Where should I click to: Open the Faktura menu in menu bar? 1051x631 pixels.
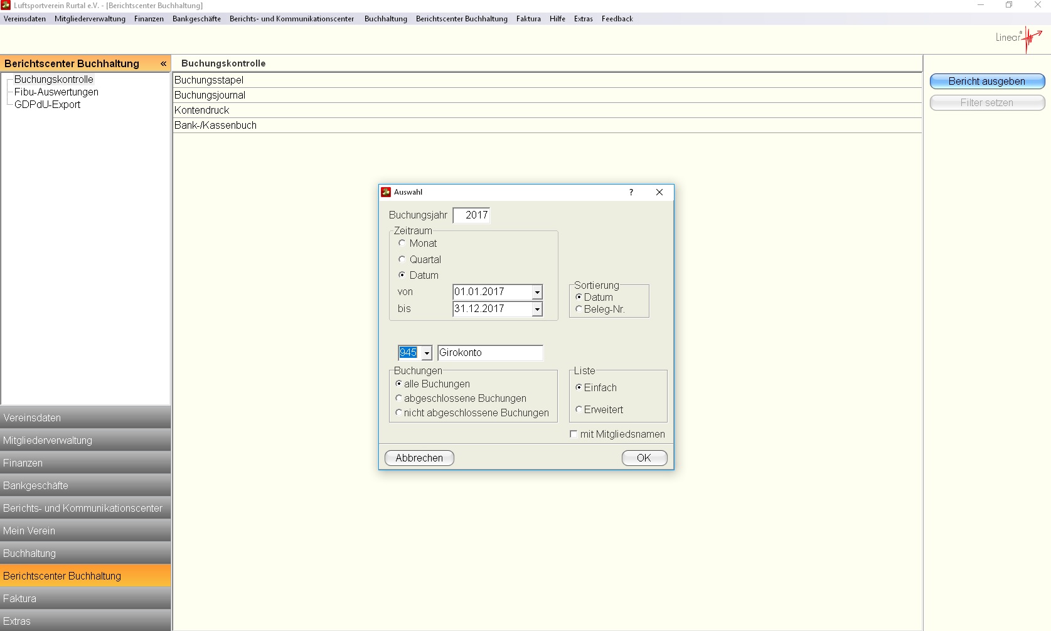[x=528, y=19]
